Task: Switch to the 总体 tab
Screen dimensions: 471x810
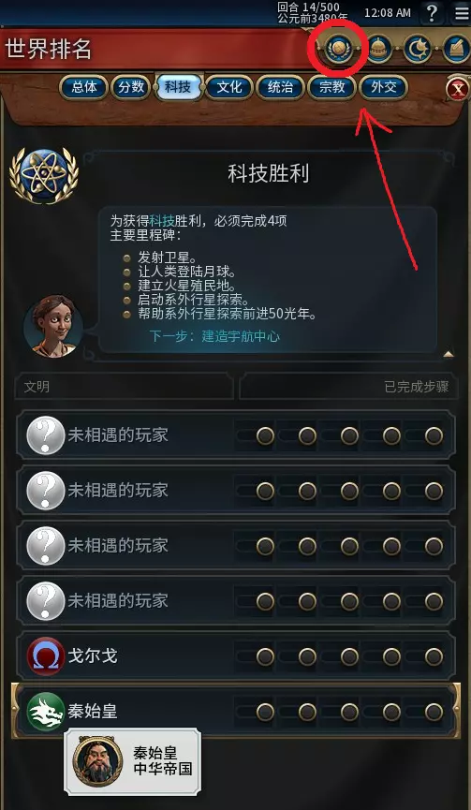Action: (x=83, y=87)
